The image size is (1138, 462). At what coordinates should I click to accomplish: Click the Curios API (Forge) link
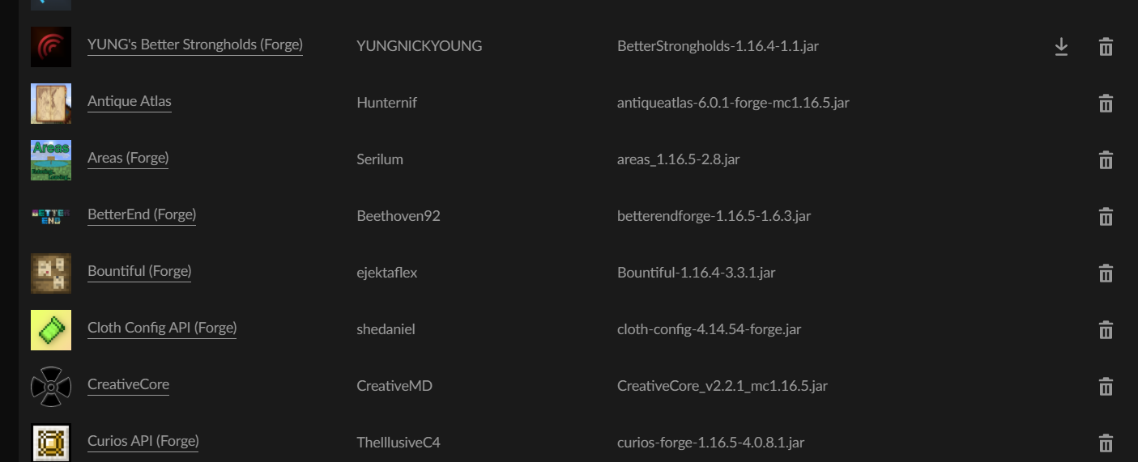(143, 441)
